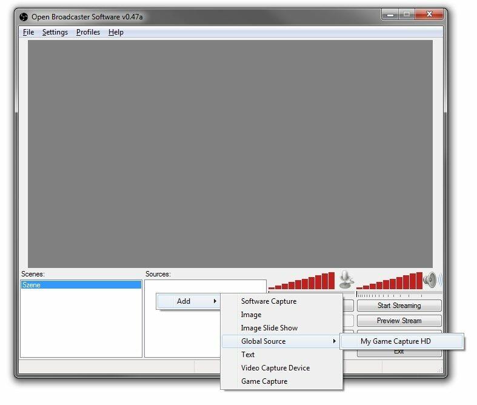This screenshot has height=405, width=477.
Task: Choose Image source
Action: click(x=281, y=314)
